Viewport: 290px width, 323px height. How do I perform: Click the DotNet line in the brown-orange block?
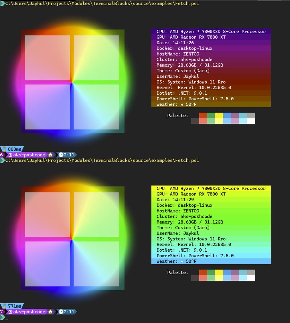182,93
